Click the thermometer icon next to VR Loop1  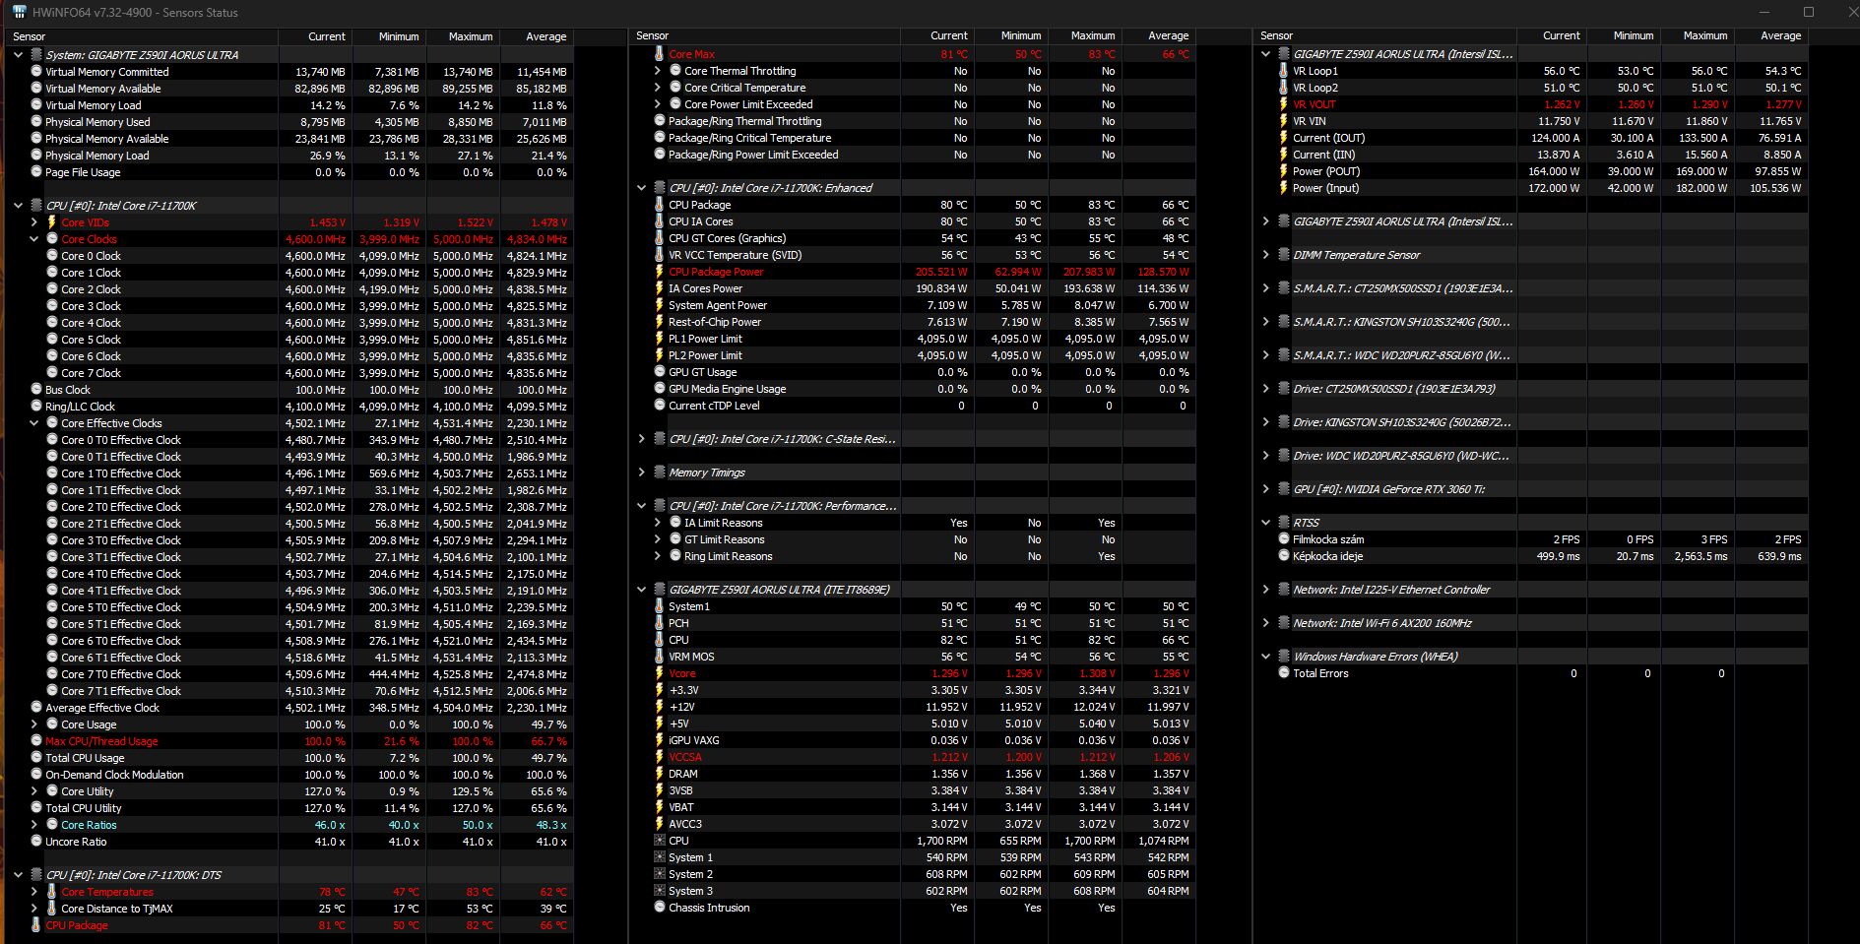(1283, 71)
